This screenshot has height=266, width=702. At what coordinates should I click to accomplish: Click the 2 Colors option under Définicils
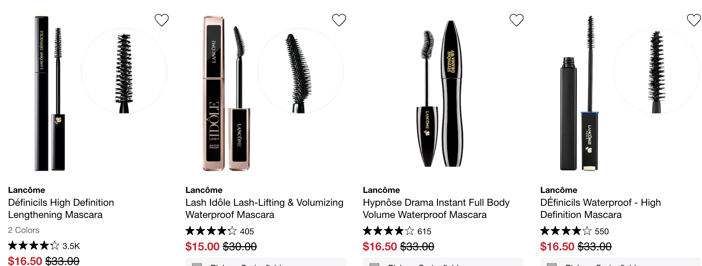pyautogui.click(x=24, y=230)
